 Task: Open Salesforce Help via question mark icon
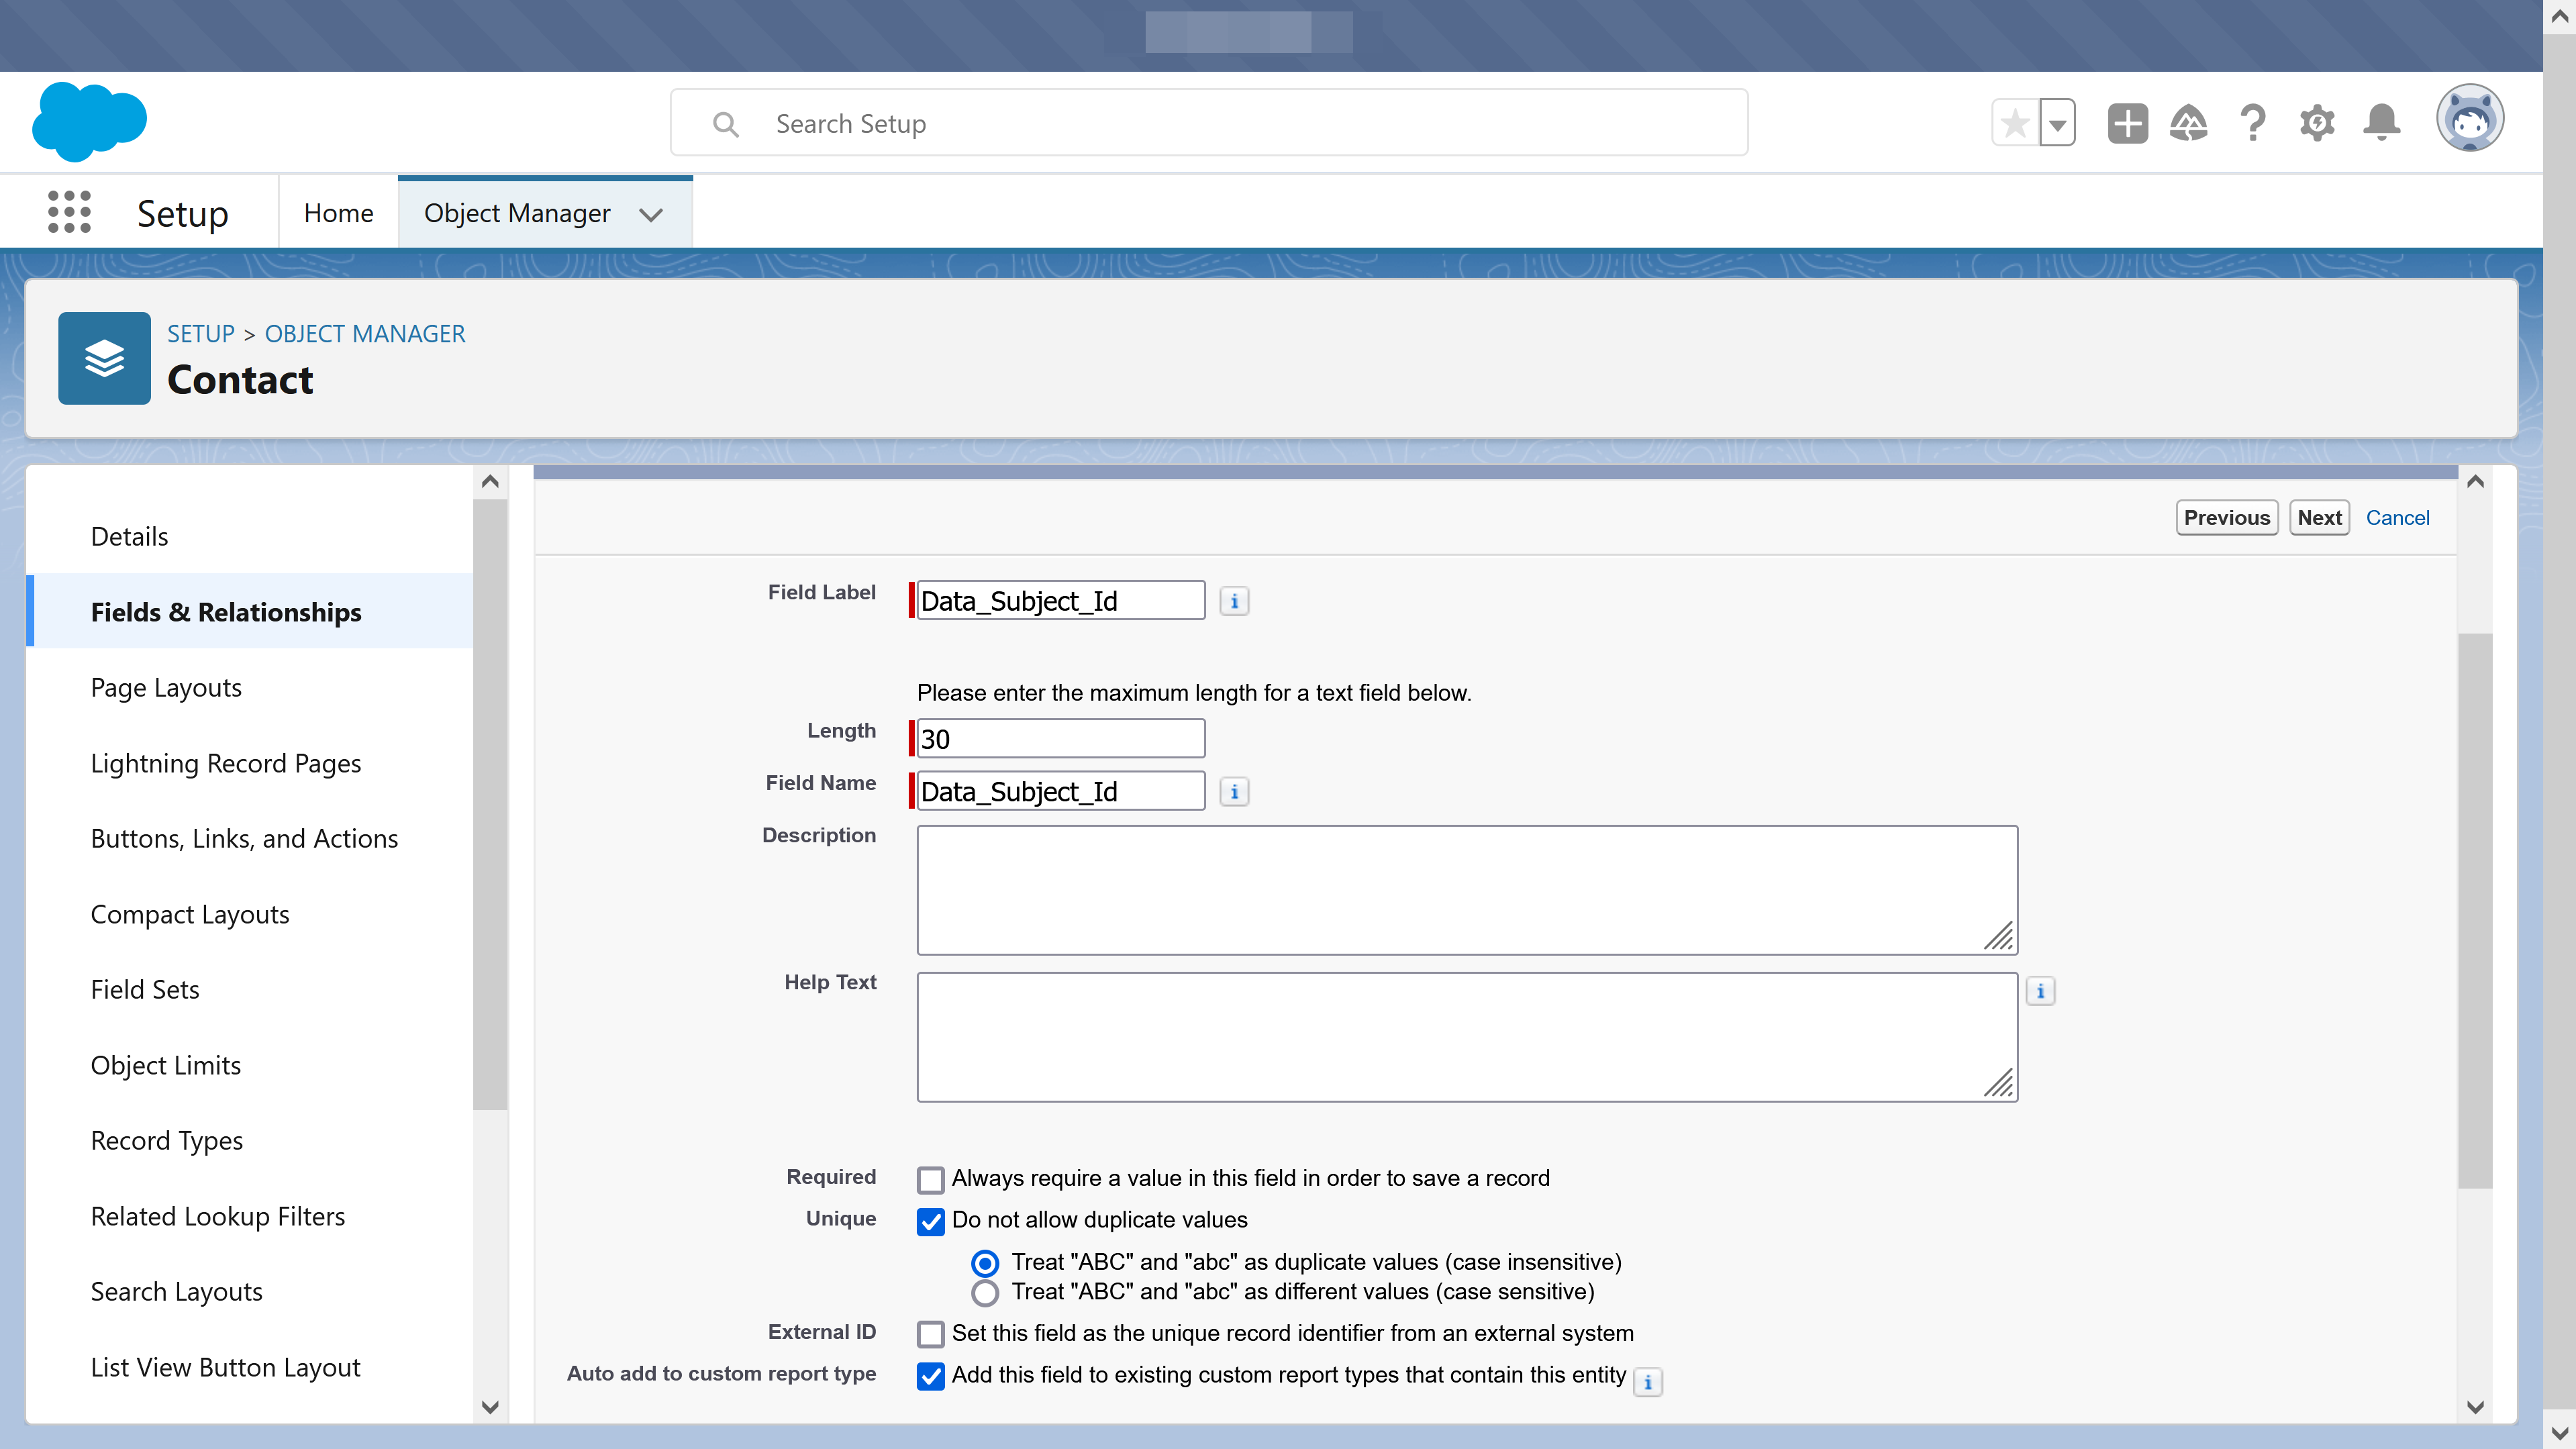coord(2253,122)
